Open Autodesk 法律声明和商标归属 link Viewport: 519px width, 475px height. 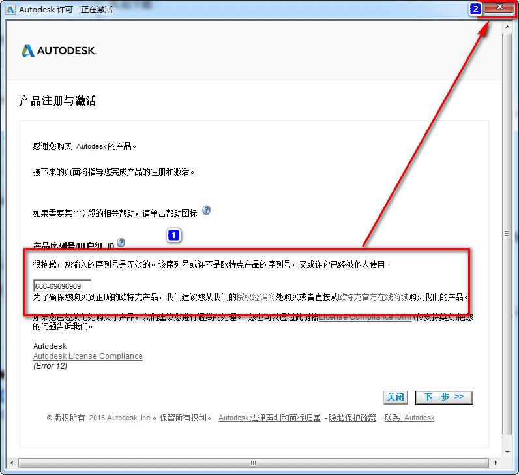269,418
